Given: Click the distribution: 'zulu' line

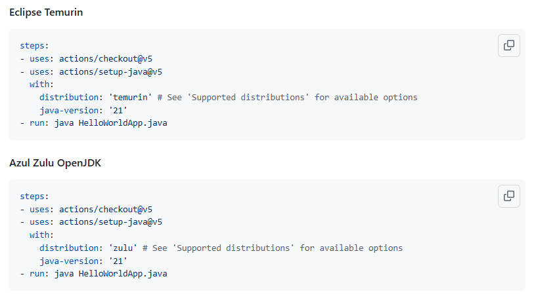Looking at the screenshot, I should (x=221, y=248).
